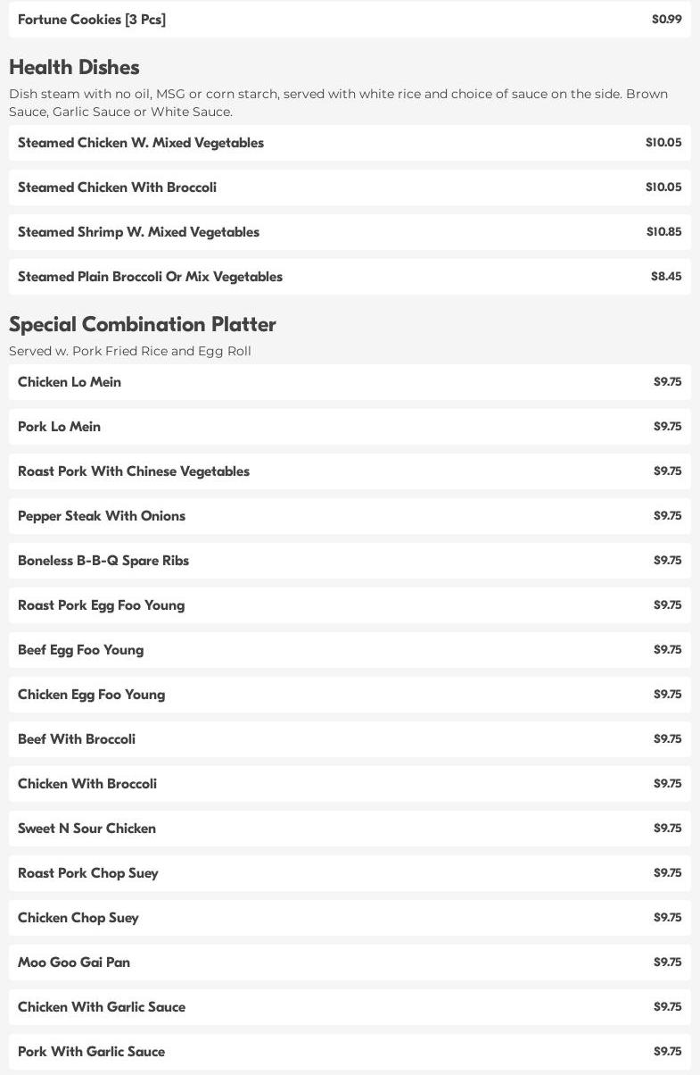Select Sweet N Sour Chicken
This screenshot has width=700, height=1075.
coord(86,829)
